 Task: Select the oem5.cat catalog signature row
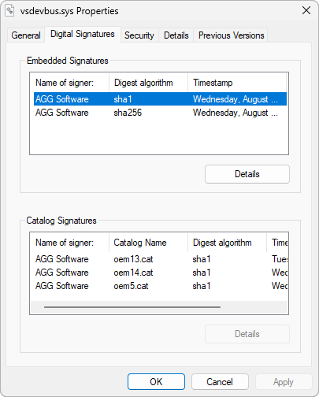pos(160,286)
